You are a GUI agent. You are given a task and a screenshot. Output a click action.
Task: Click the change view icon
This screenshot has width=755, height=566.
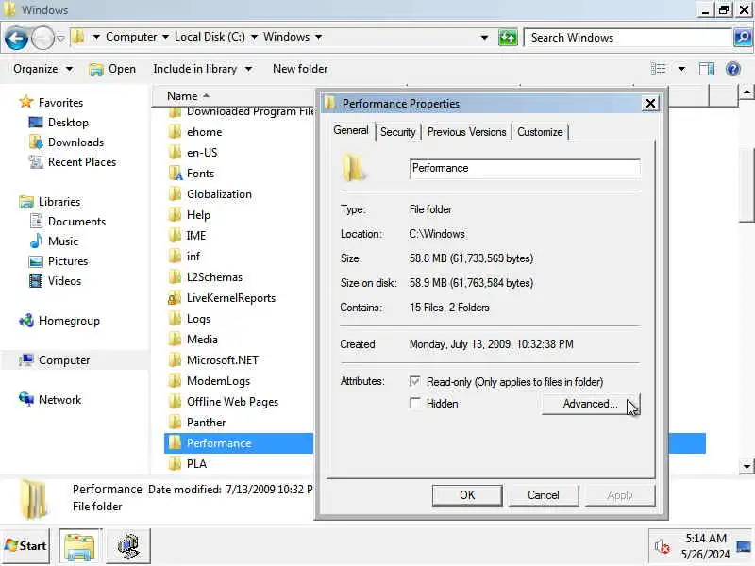(658, 69)
